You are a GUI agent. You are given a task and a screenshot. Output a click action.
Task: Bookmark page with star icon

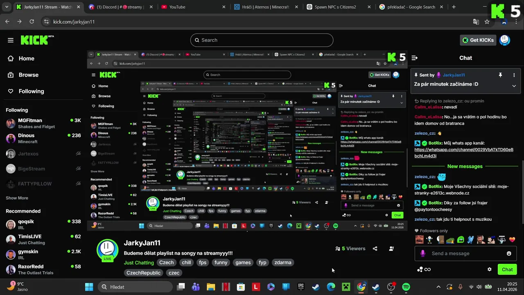pyautogui.click(x=487, y=22)
